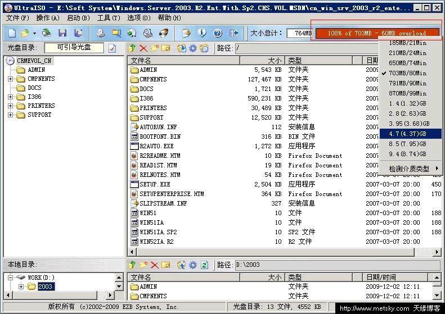Sort local files by 日期/时间 column header
The height and width of the screenshot is (314, 445).
[395, 277]
